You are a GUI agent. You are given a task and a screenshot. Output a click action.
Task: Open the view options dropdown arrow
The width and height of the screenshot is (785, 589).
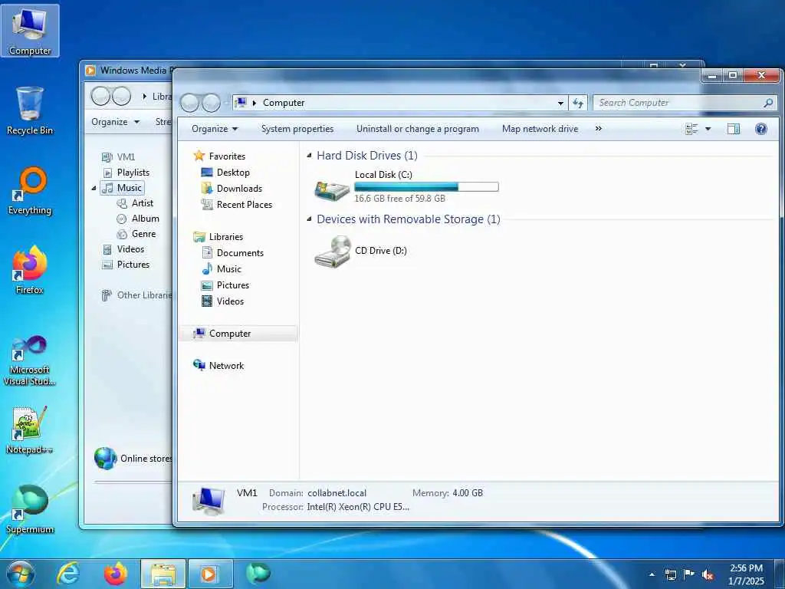(x=708, y=129)
